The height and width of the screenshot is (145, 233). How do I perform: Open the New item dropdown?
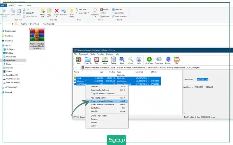click(x=82, y=10)
